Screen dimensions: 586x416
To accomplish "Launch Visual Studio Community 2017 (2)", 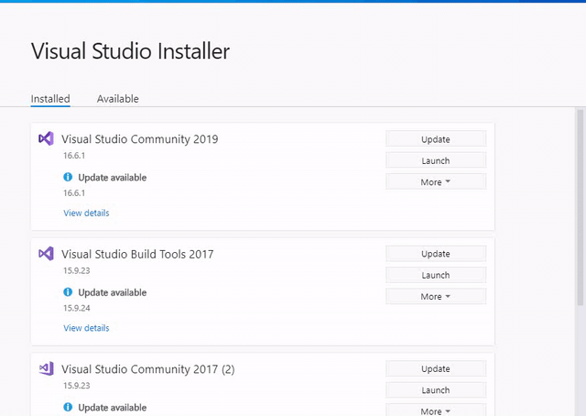I will click(x=436, y=389).
